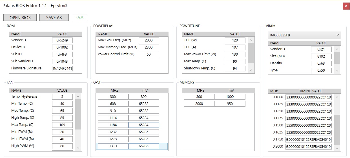The height and width of the screenshot is (158, 350).
Task: Click the MEMORY 300 MHz cell
Action: (x=199, y=96)
